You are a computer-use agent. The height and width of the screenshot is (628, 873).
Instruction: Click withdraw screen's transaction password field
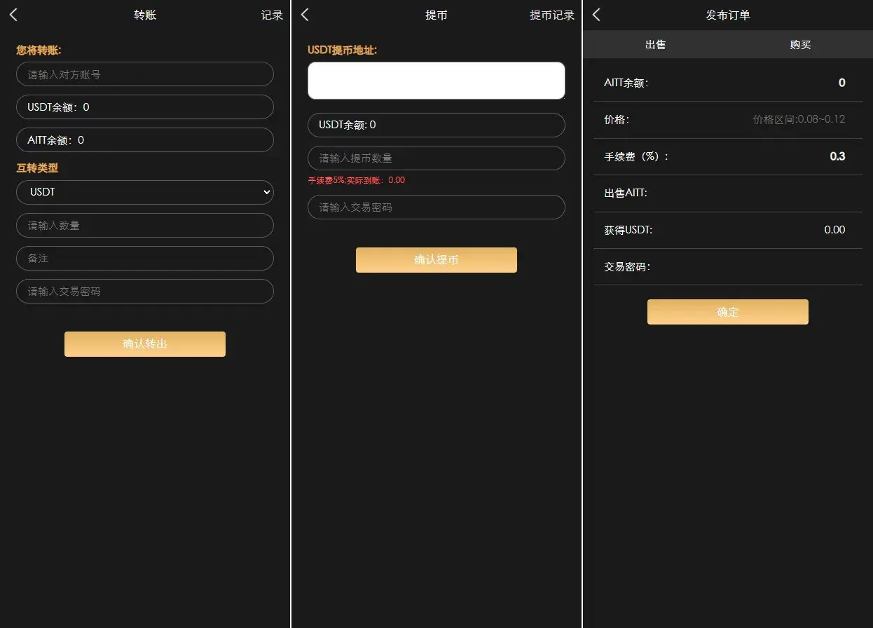(x=436, y=207)
